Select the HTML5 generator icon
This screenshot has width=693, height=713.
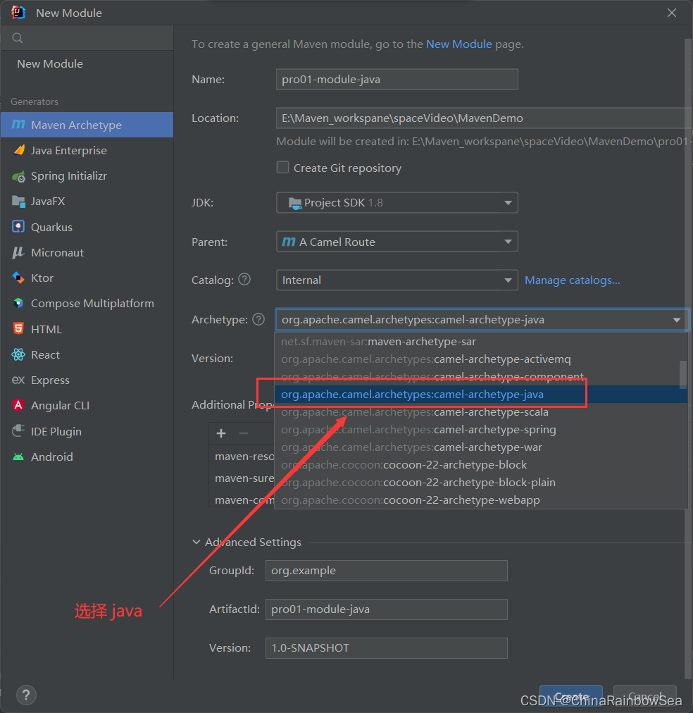tap(18, 329)
